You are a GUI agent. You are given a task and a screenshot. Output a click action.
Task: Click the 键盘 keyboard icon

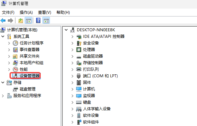click(x=79, y=102)
